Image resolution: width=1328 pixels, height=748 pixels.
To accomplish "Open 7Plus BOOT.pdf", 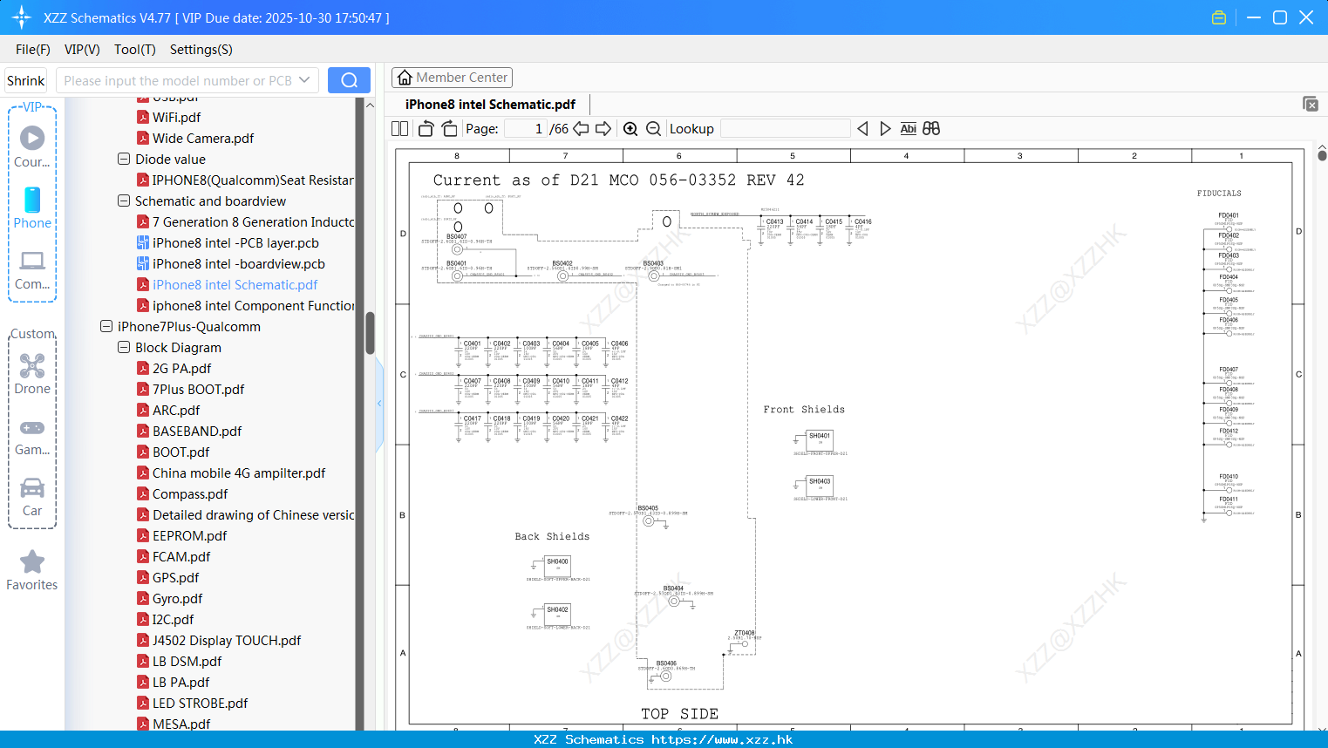I will (198, 390).
